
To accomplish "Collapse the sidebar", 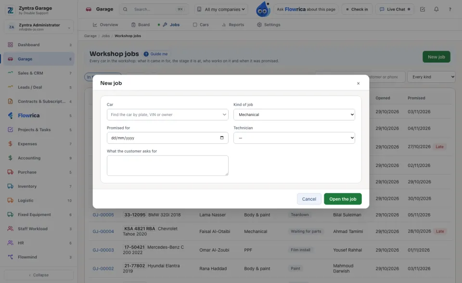I will tap(39, 275).
